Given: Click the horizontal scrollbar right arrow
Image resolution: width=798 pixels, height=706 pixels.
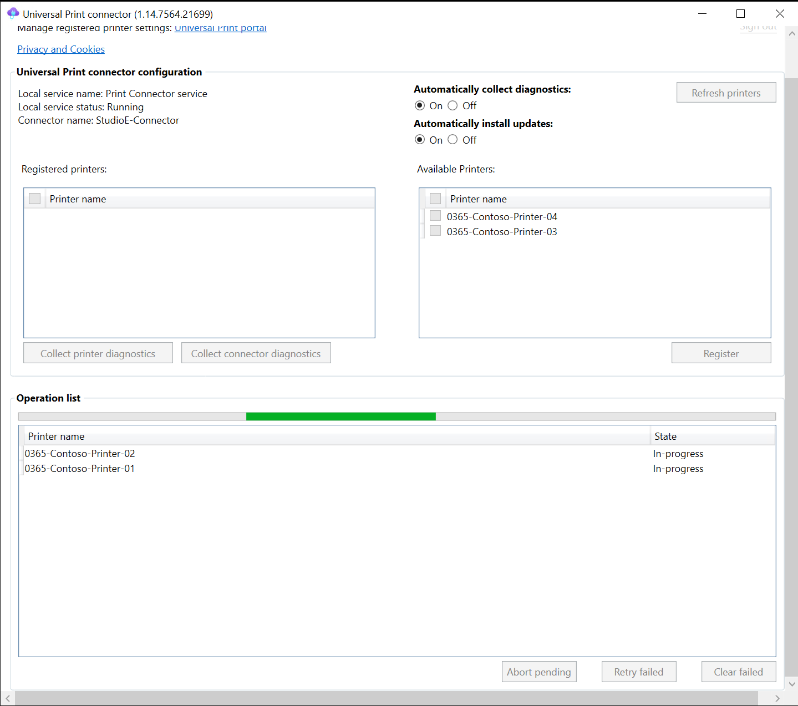Looking at the screenshot, I should tap(777, 698).
